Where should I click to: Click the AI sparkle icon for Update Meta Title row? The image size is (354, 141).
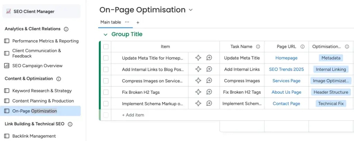(x=198, y=58)
